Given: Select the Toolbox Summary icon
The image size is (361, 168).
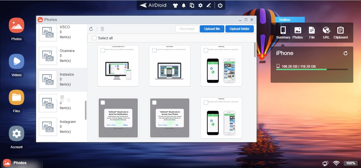Looking at the screenshot, I should click(283, 33).
